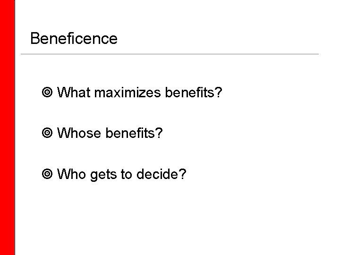Click the word 'Who' in third bullet
Image resolution: width=340 pixels, height=255 pixels.
click(x=71, y=175)
